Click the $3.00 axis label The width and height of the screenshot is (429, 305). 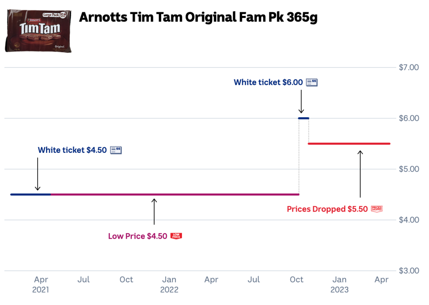[x=409, y=271]
